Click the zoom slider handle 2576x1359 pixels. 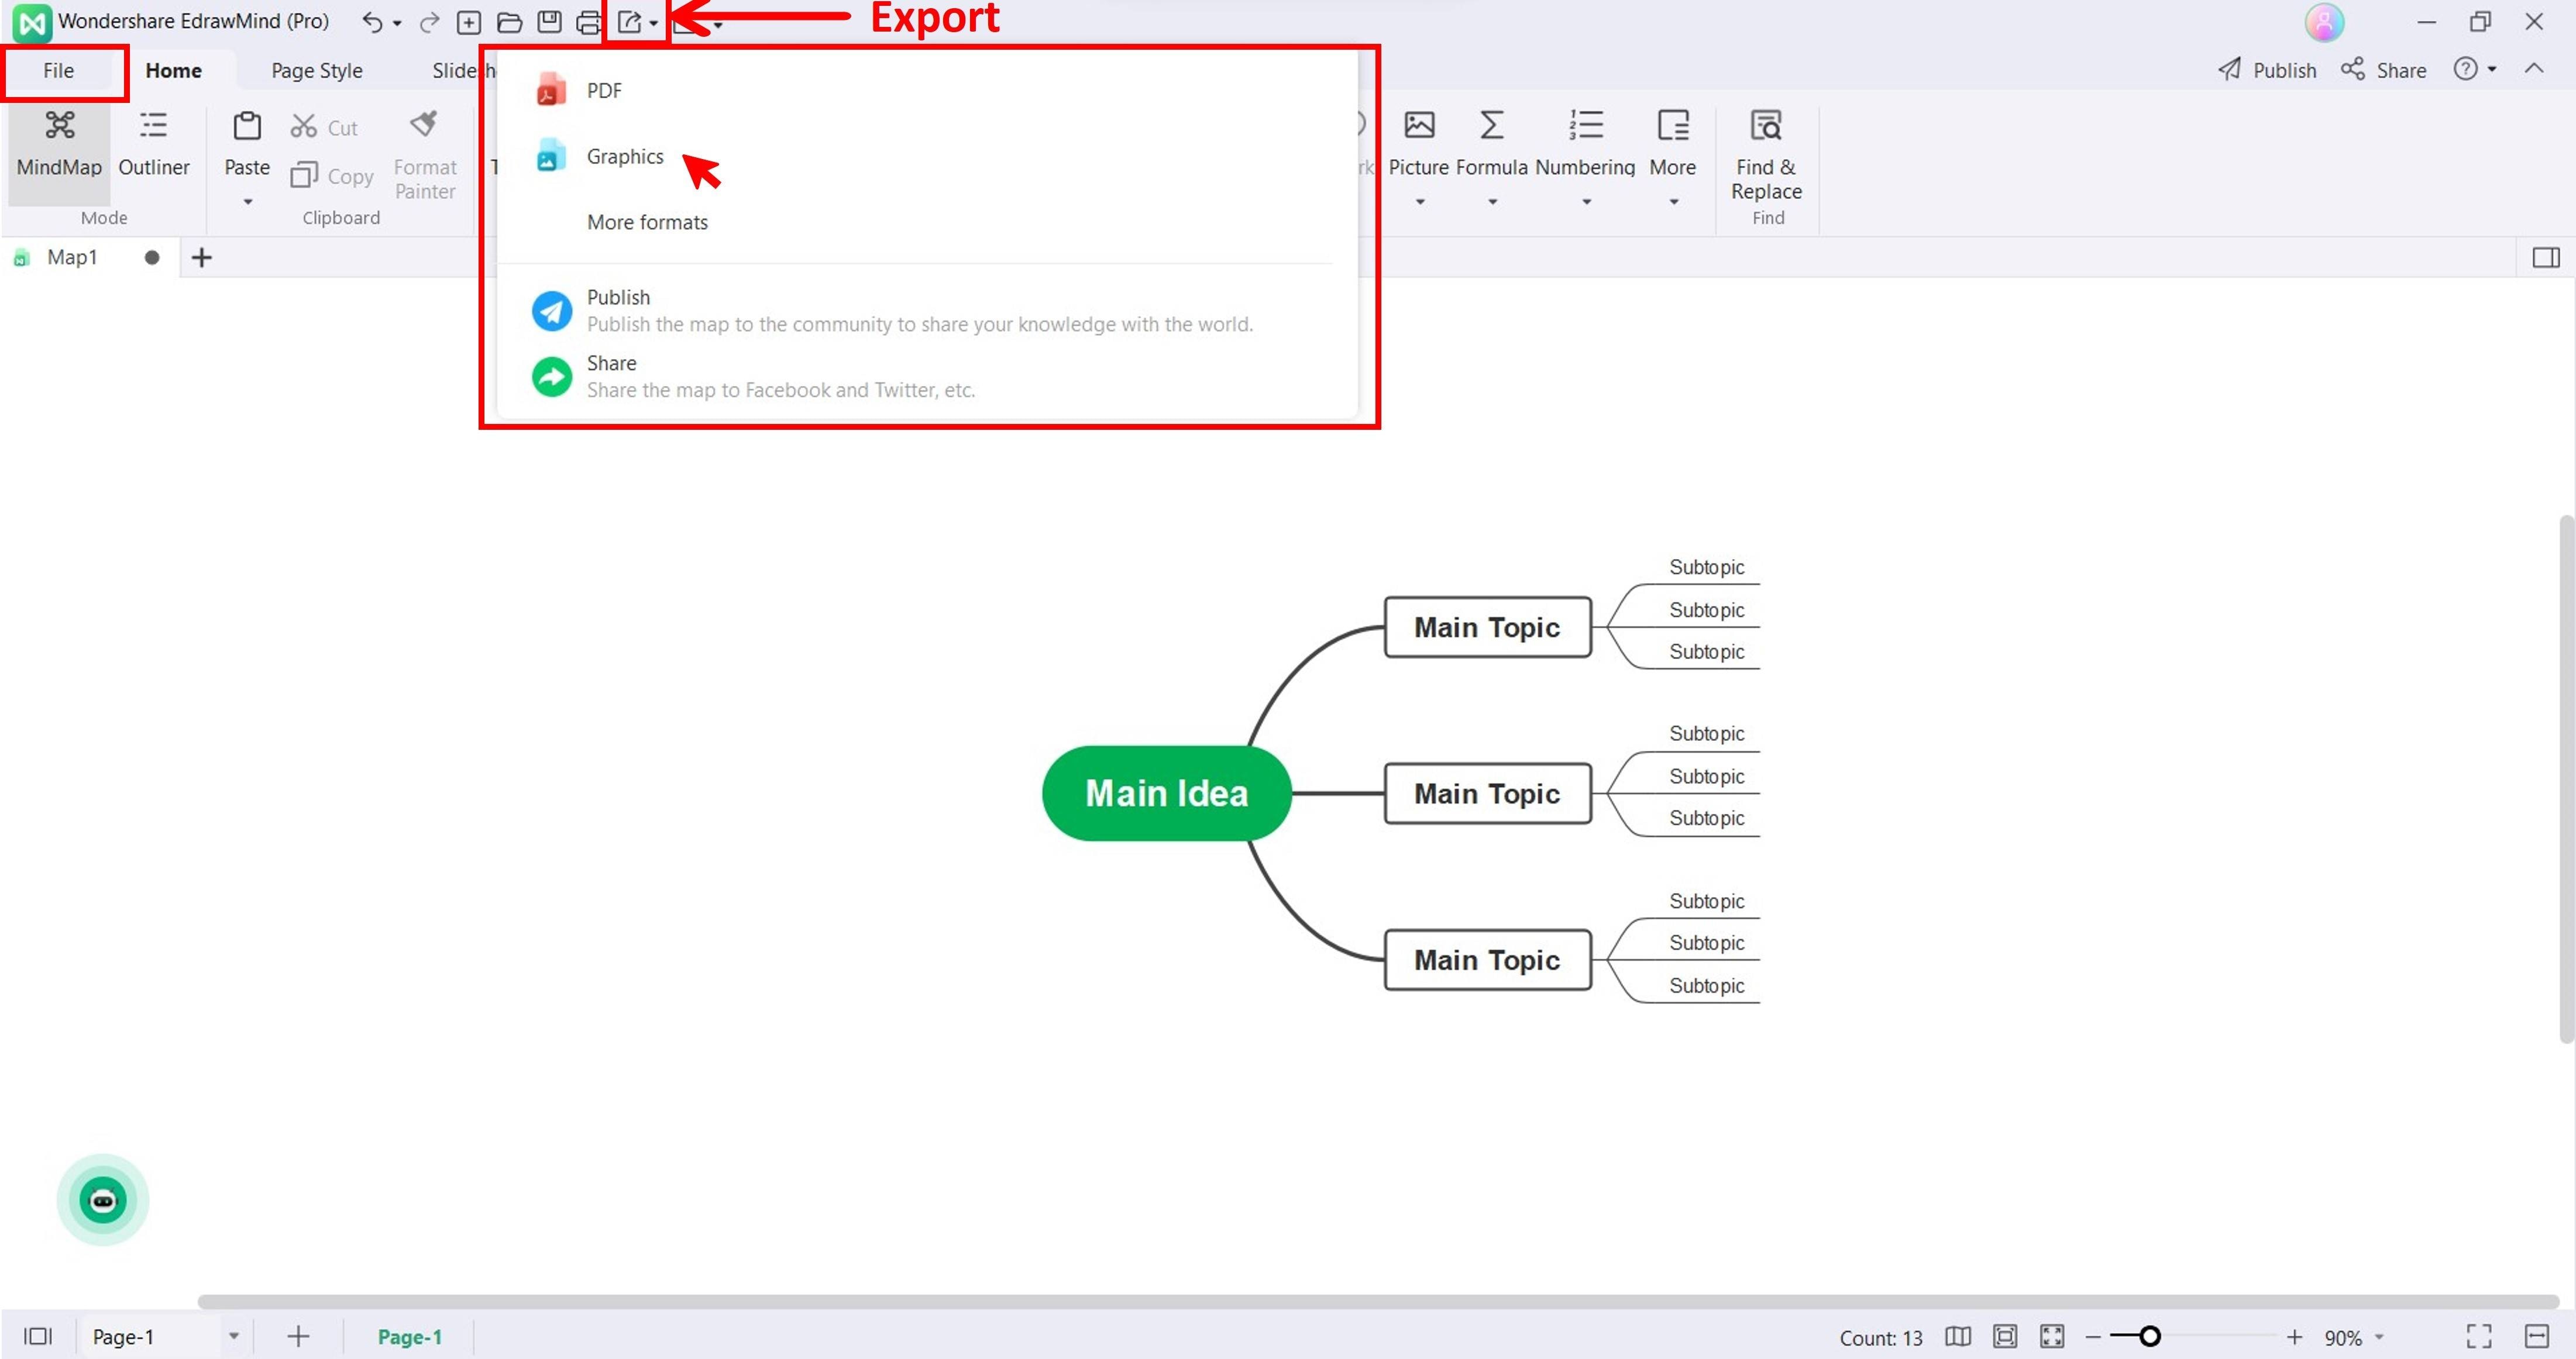tap(2149, 1336)
